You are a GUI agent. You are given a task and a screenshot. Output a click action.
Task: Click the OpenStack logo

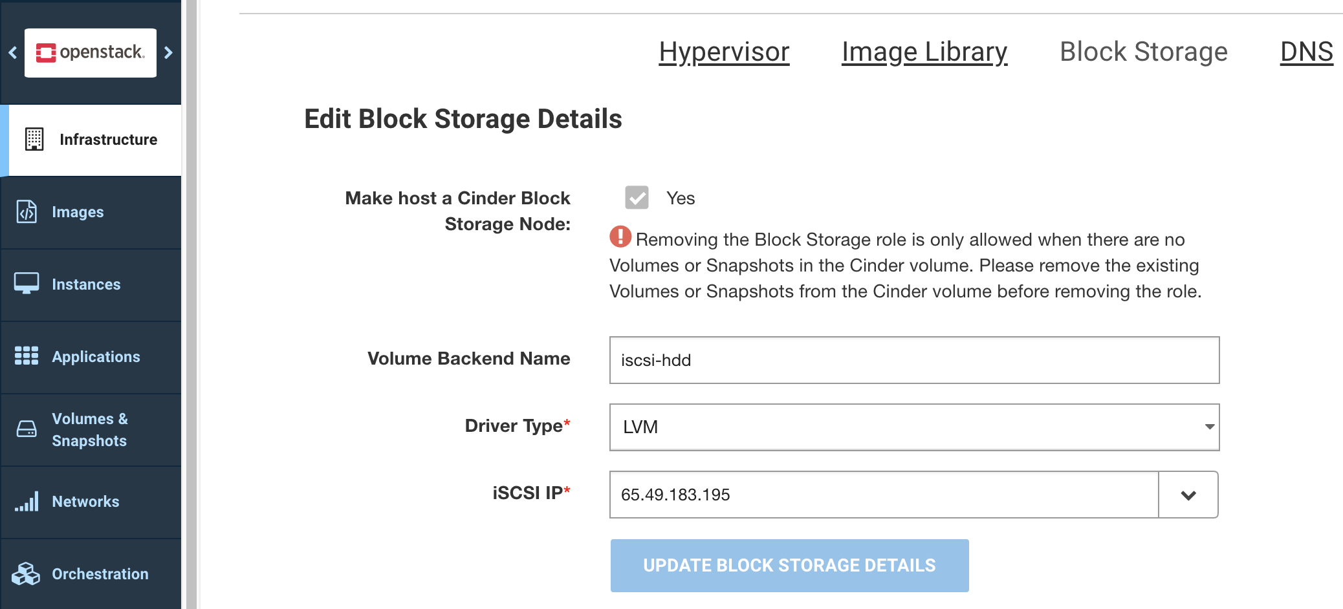coord(91,52)
